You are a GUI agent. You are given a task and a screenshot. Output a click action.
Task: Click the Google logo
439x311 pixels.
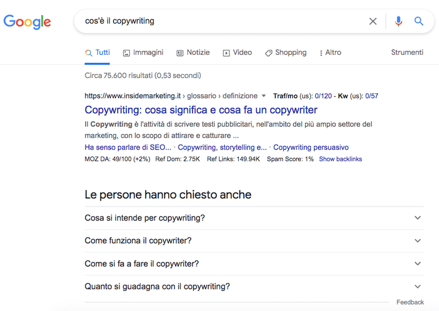click(x=27, y=22)
